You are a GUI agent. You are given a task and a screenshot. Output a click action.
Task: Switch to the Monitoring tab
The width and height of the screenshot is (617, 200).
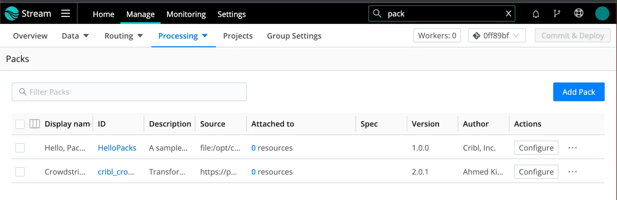[186, 14]
